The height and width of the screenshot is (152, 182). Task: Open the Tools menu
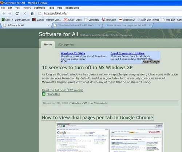coord(51,8)
